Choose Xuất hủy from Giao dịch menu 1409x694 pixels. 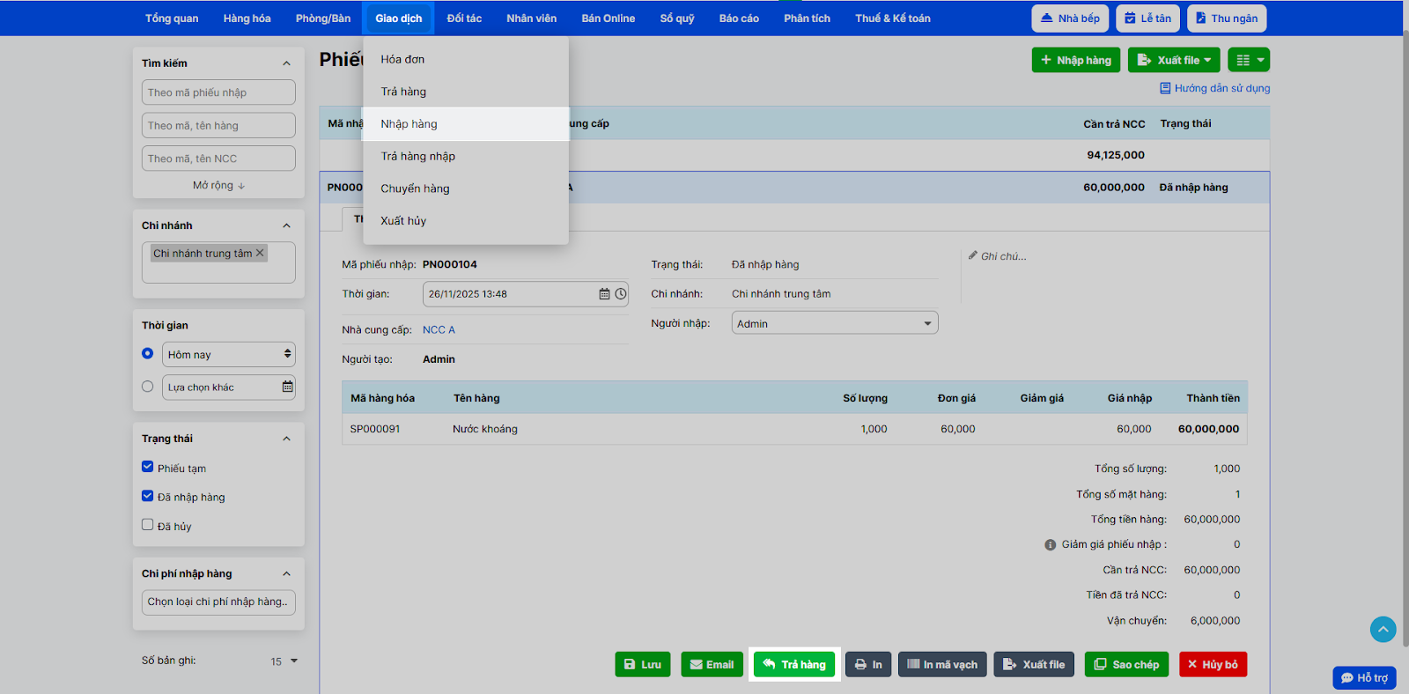466,221
